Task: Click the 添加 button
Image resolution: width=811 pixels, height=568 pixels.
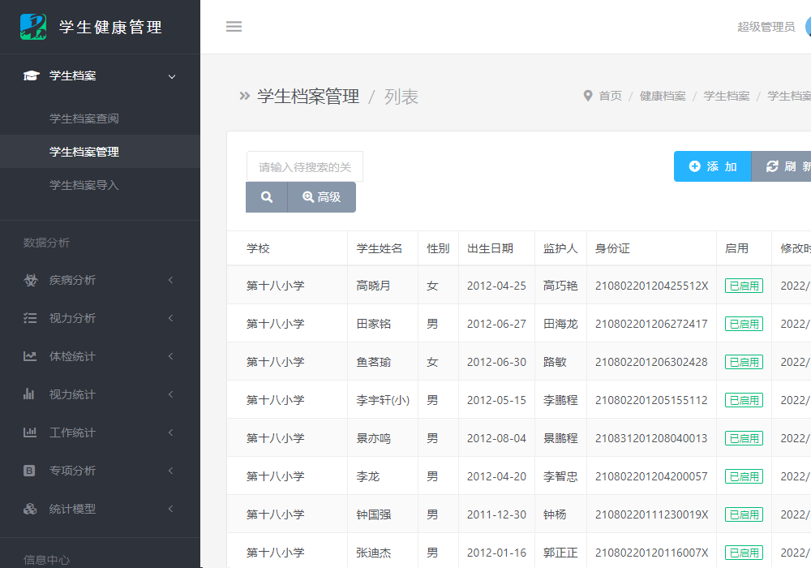Action: tap(712, 166)
